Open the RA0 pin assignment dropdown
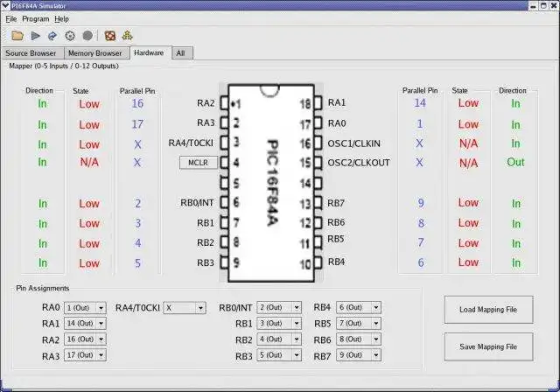 (85, 308)
